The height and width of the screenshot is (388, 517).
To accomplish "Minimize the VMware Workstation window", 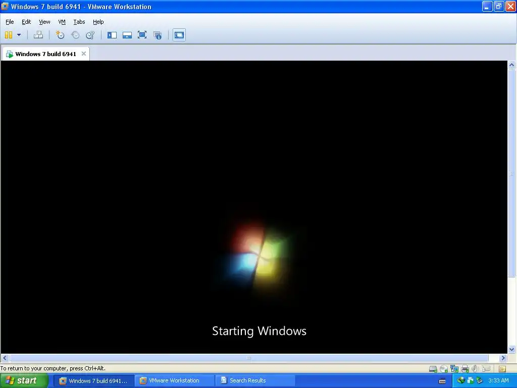I will [x=487, y=6].
